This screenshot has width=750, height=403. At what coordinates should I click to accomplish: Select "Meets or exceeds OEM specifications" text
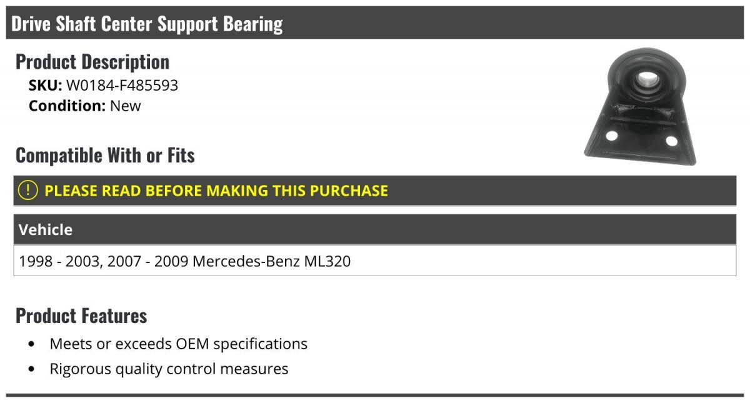point(179,344)
